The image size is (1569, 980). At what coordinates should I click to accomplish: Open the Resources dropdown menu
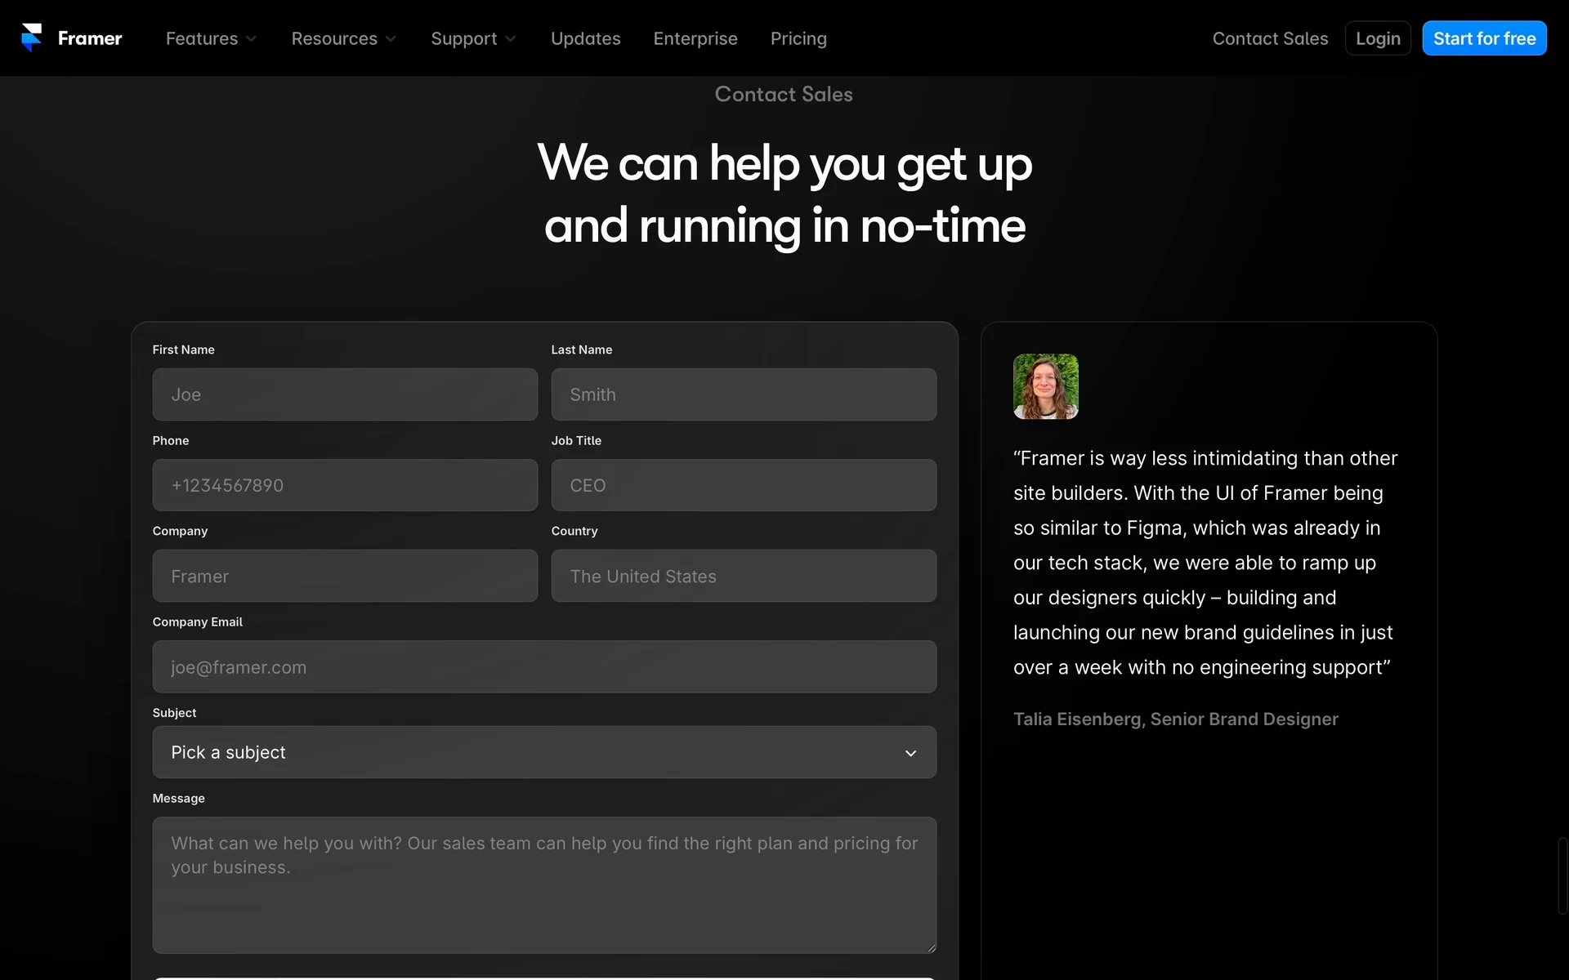point(343,38)
